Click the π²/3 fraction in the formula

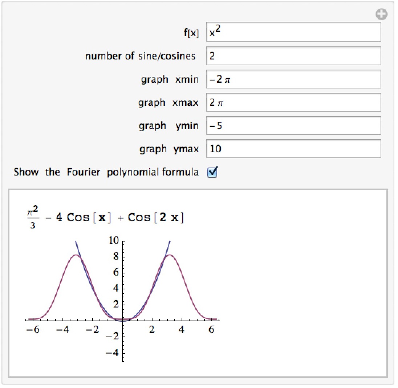[x=33, y=217]
